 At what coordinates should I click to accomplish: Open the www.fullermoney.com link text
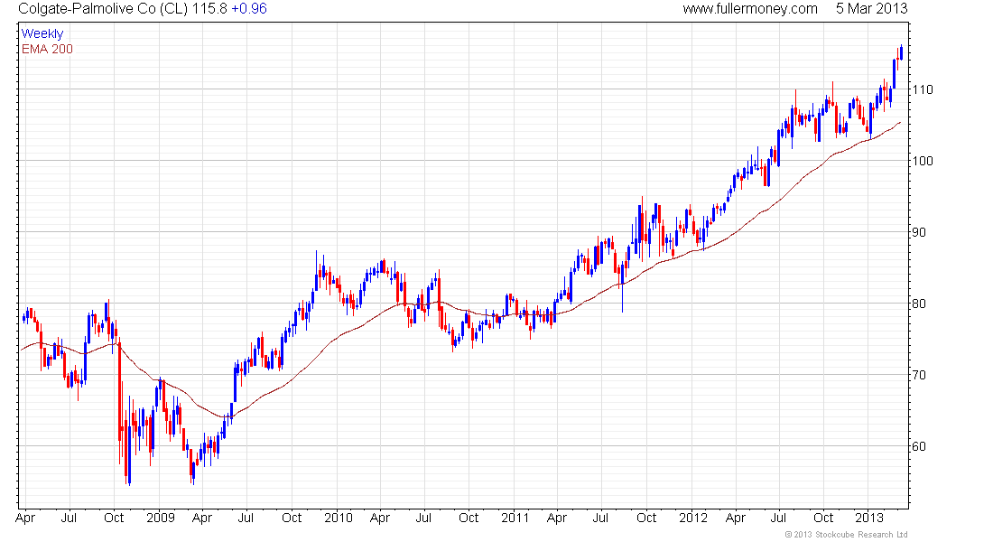point(750,9)
